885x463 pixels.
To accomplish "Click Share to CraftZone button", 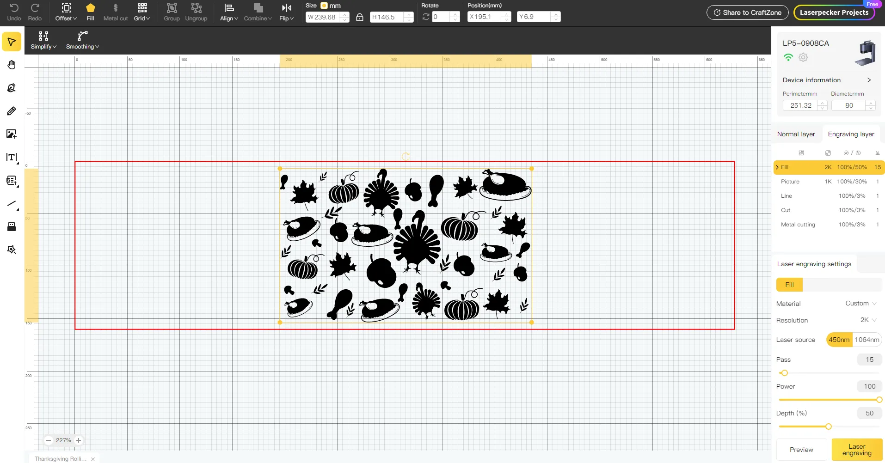I will [x=747, y=12].
